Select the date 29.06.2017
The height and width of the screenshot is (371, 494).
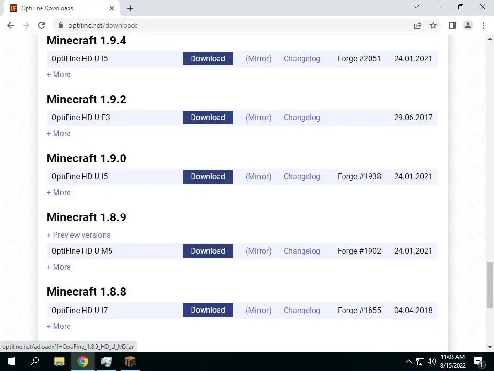coord(413,118)
